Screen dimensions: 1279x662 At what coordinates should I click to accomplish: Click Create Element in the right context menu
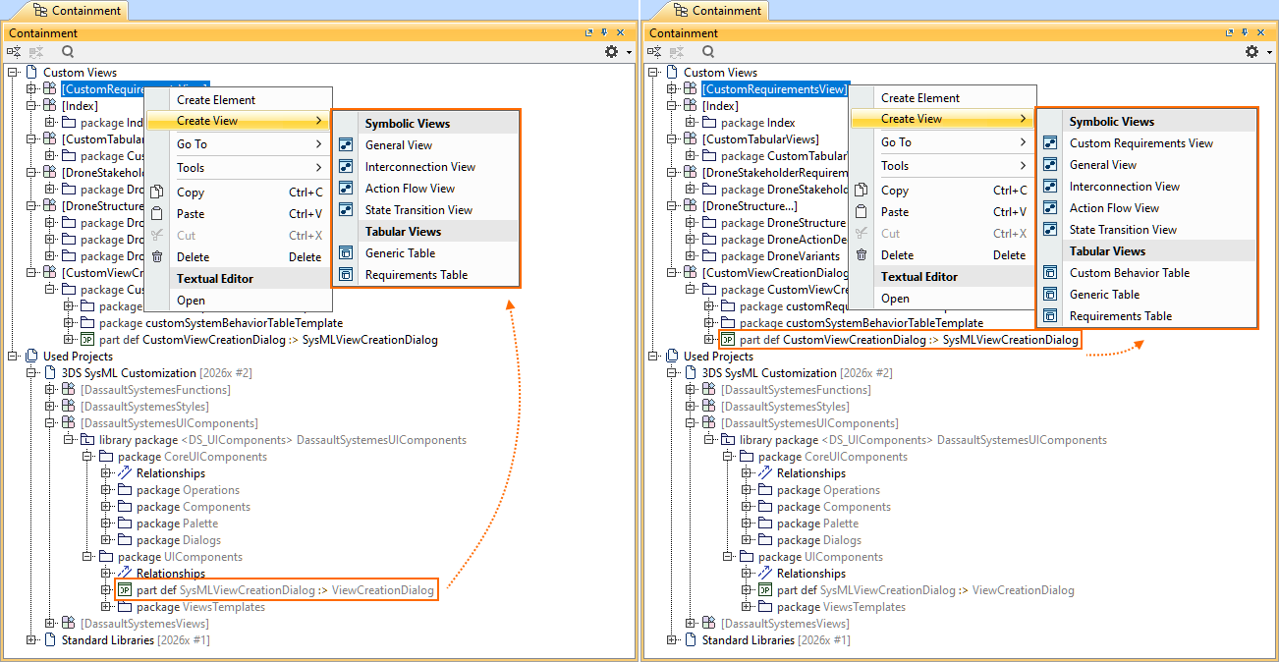[x=919, y=98]
